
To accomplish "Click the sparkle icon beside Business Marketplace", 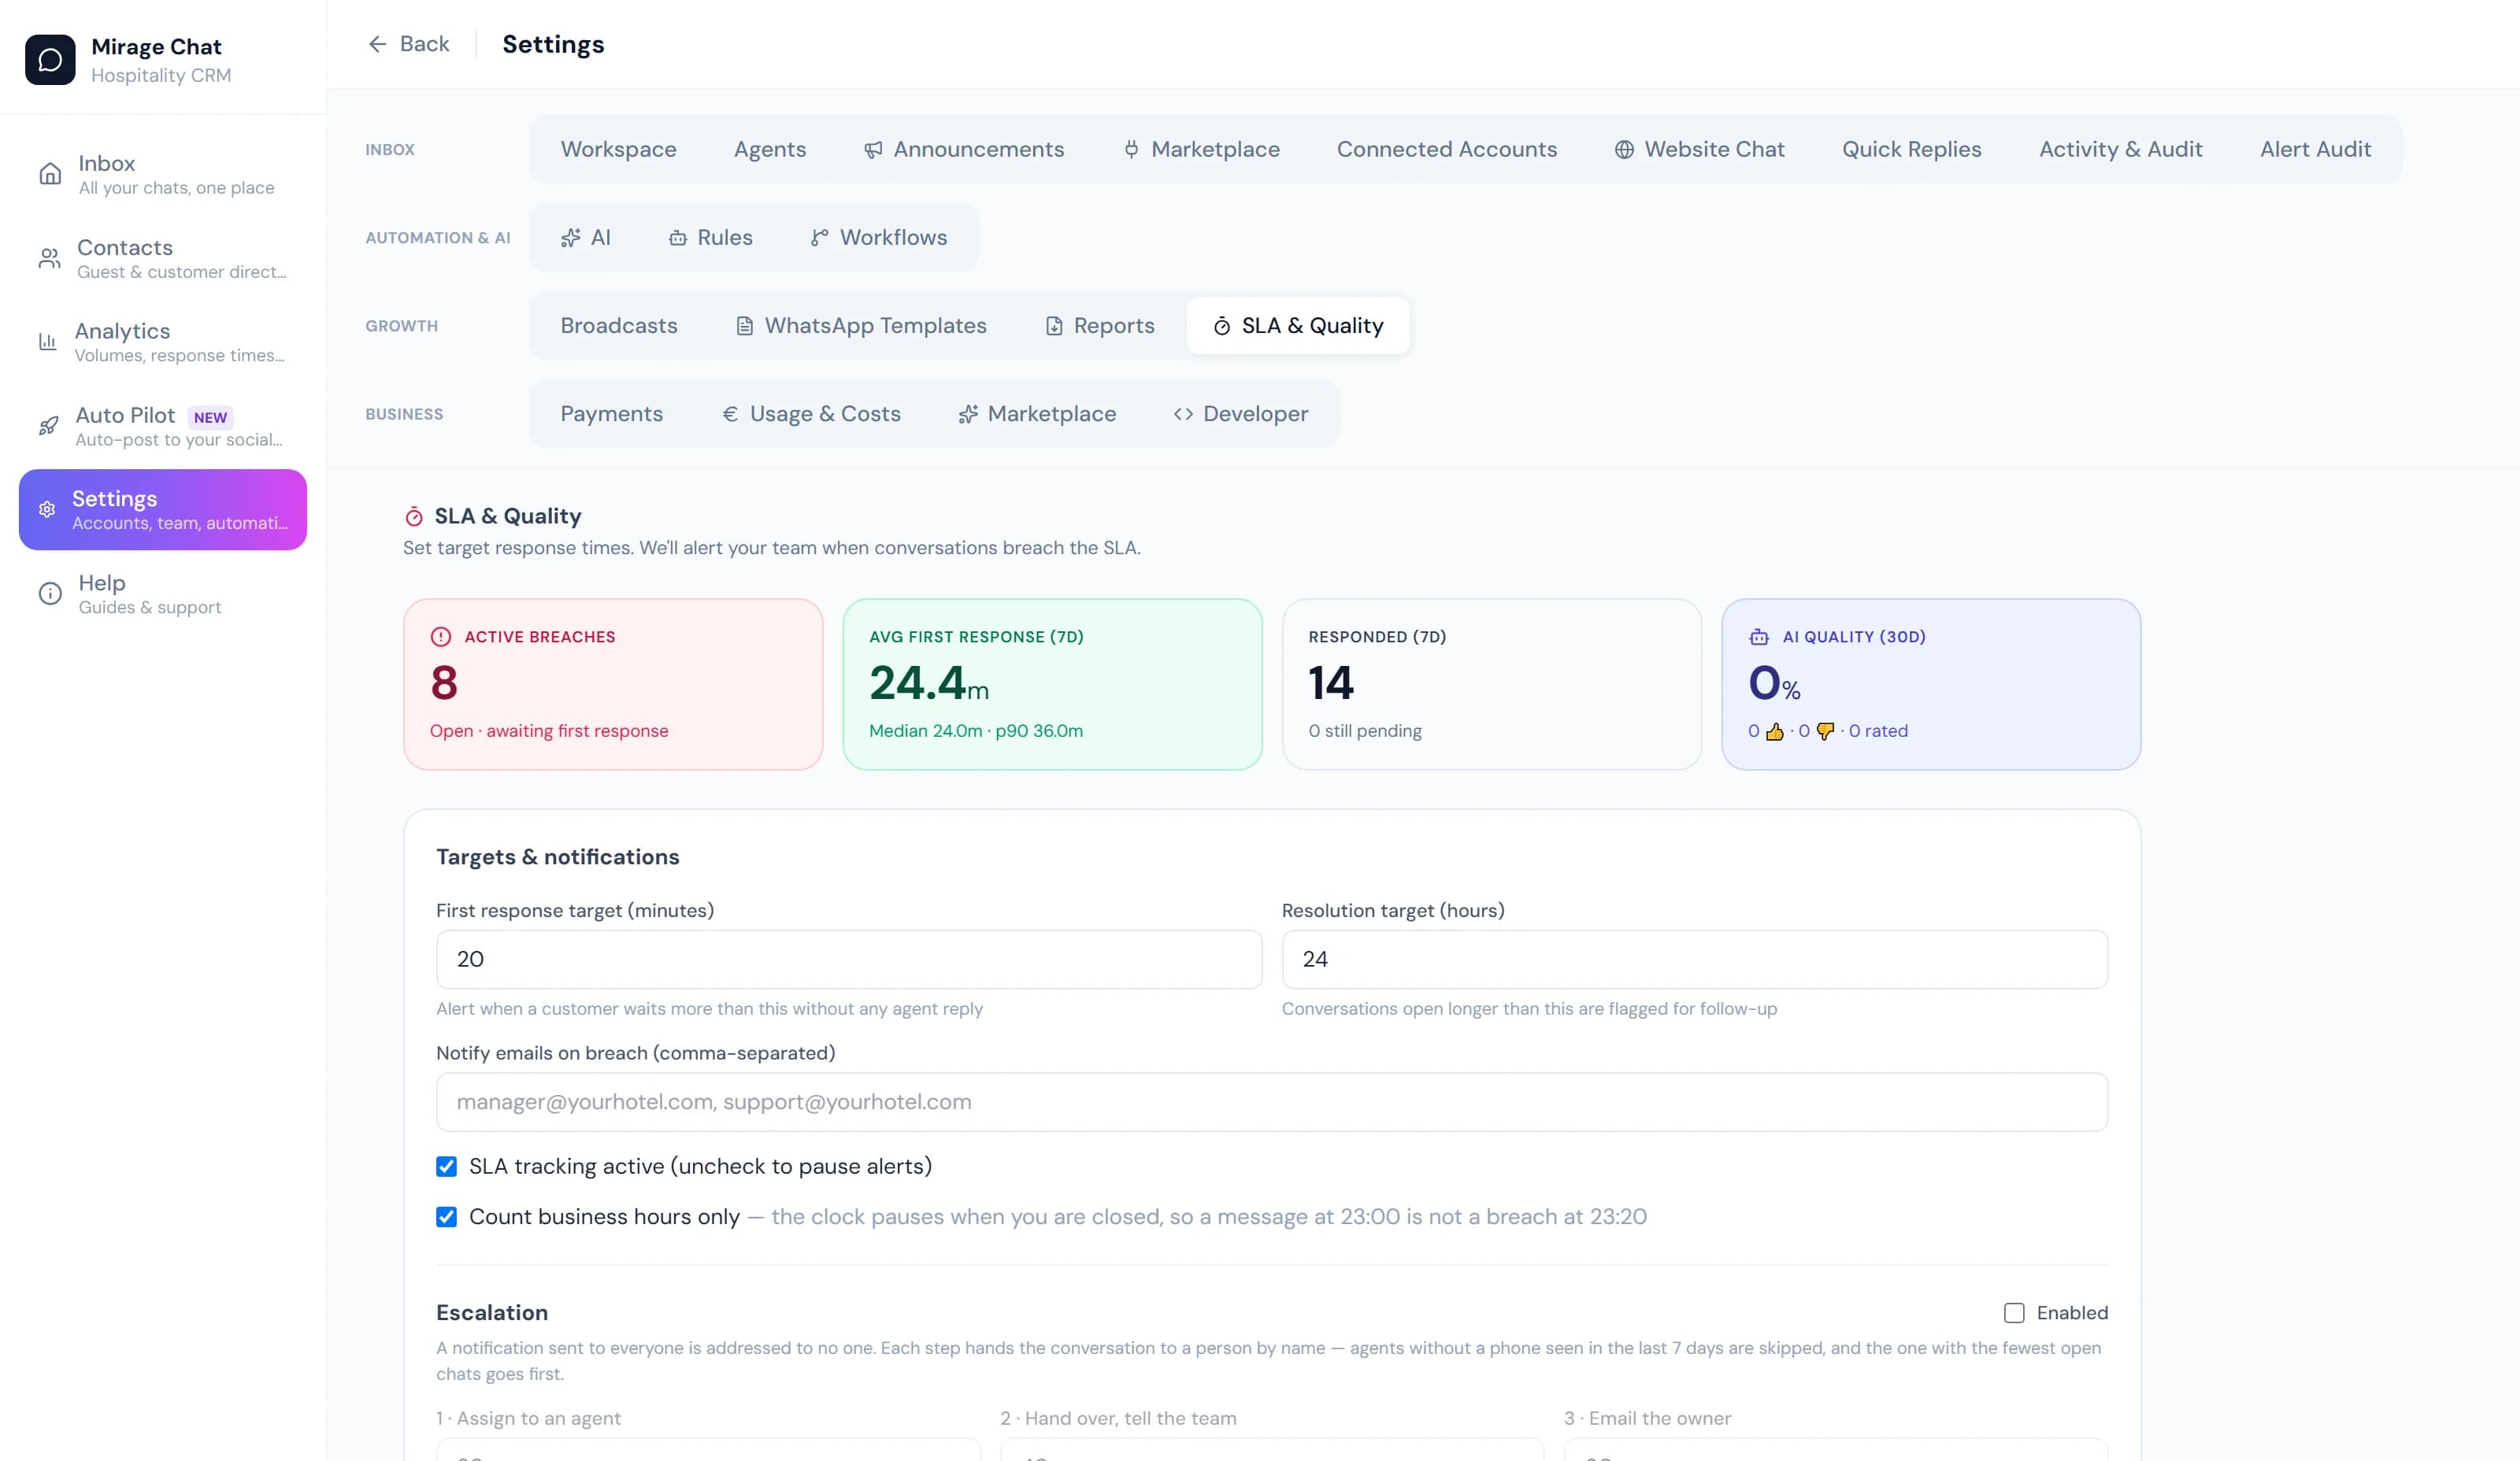I will 967,414.
